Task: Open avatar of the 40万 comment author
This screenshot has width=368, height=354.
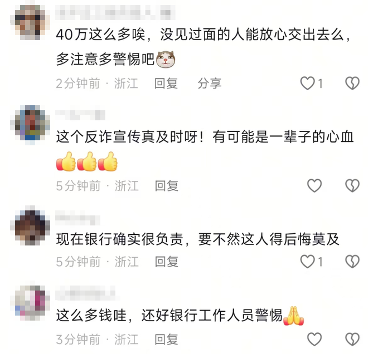Action: [30, 22]
